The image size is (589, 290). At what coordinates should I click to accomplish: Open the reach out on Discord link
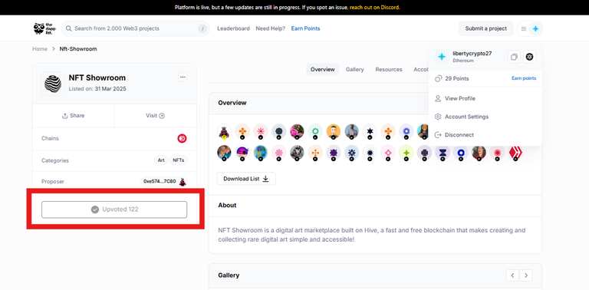[375, 8]
